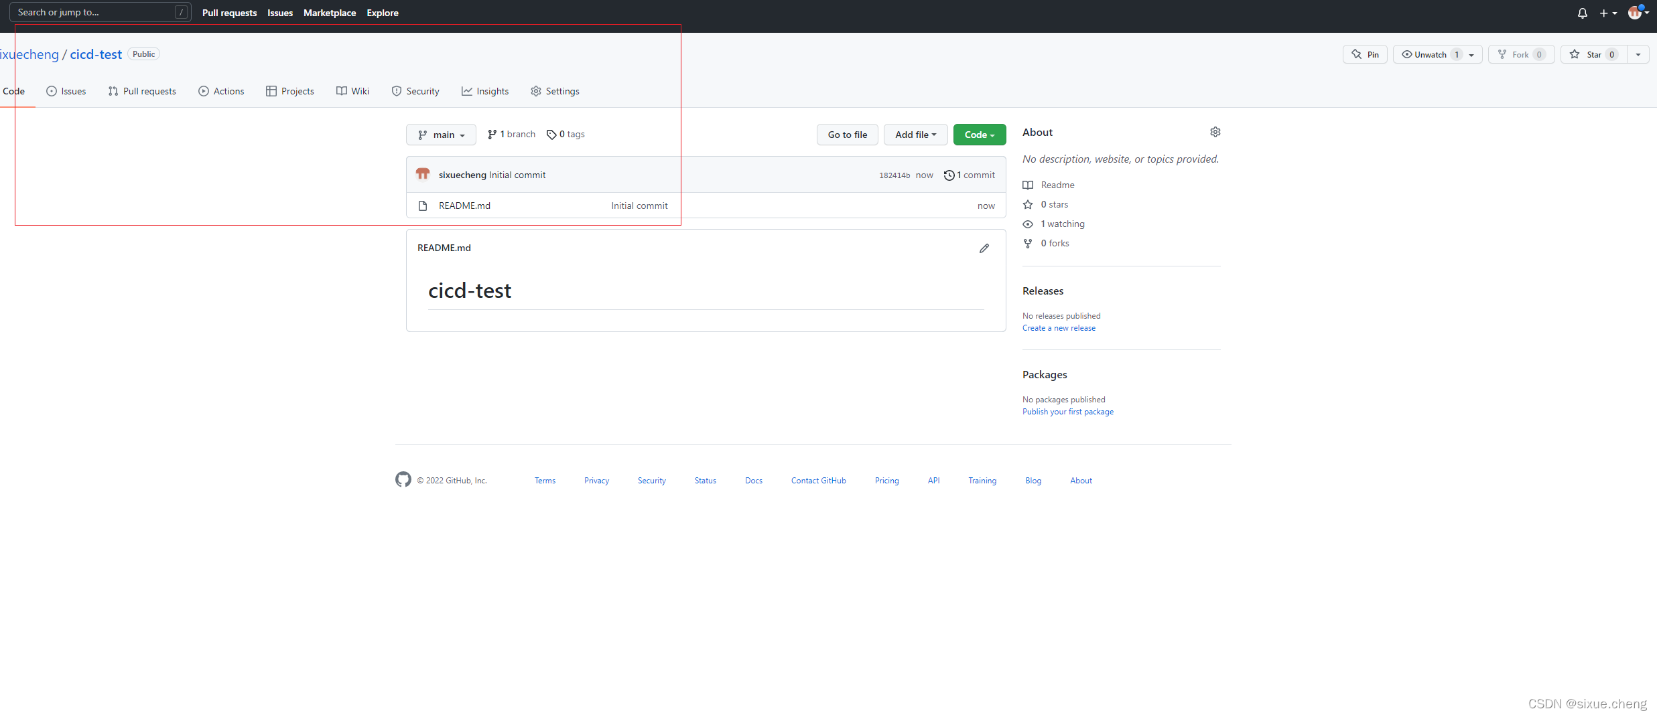The width and height of the screenshot is (1657, 717).
Task: Click the Terms footer link
Action: tap(545, 481)
